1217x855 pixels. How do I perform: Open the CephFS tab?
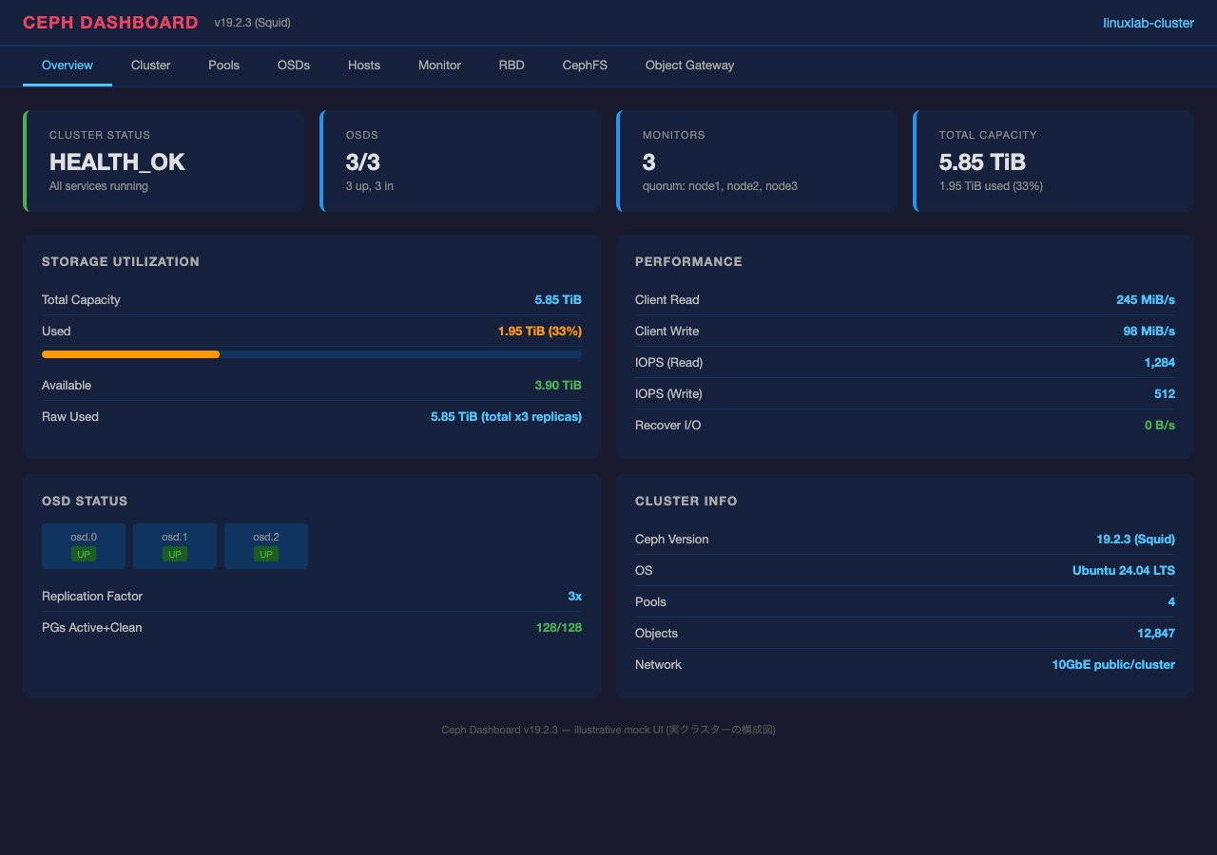[585, 66]
